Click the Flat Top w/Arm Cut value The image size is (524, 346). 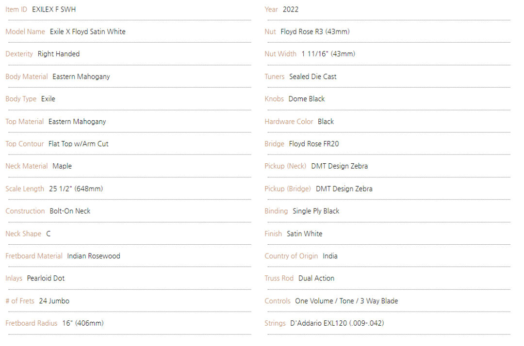point(79,144)
